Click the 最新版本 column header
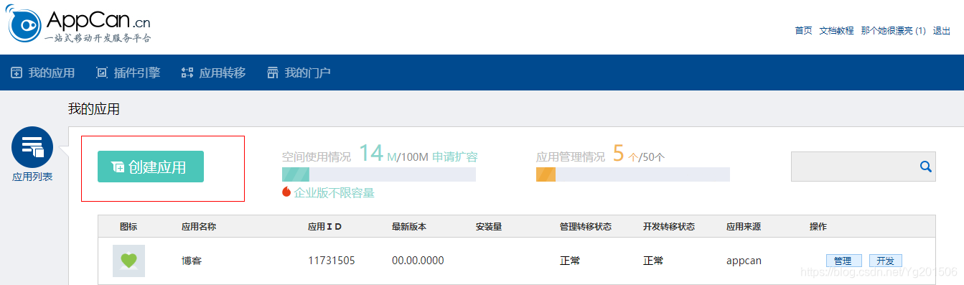Image resolution: width=964 pixels, height=285 pixels. click(409, 227)
